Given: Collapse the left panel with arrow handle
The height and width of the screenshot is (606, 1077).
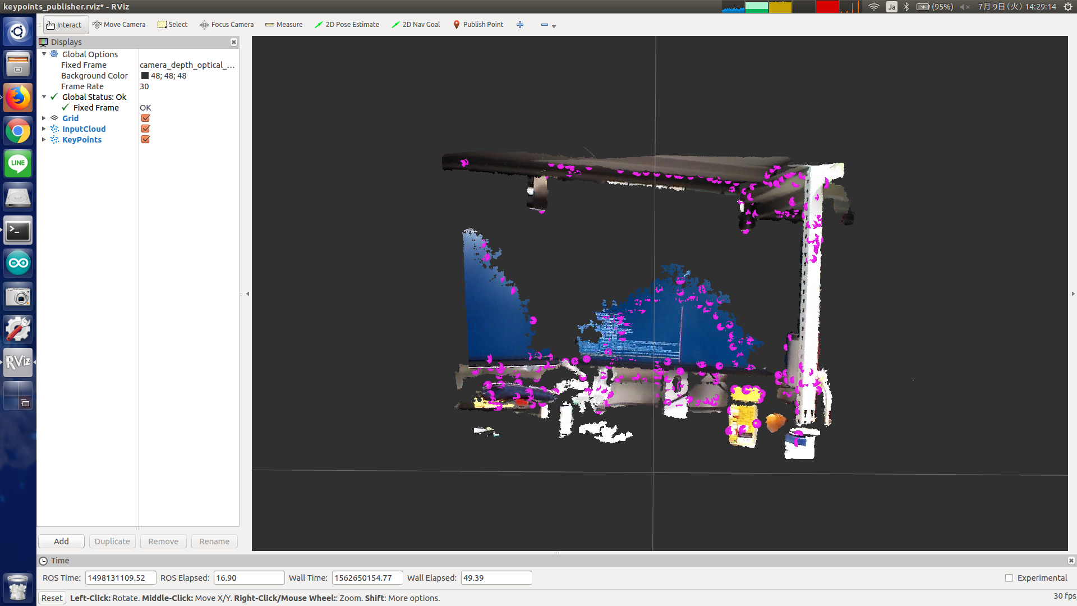Looking at the screenshot, I should [247, 293].
